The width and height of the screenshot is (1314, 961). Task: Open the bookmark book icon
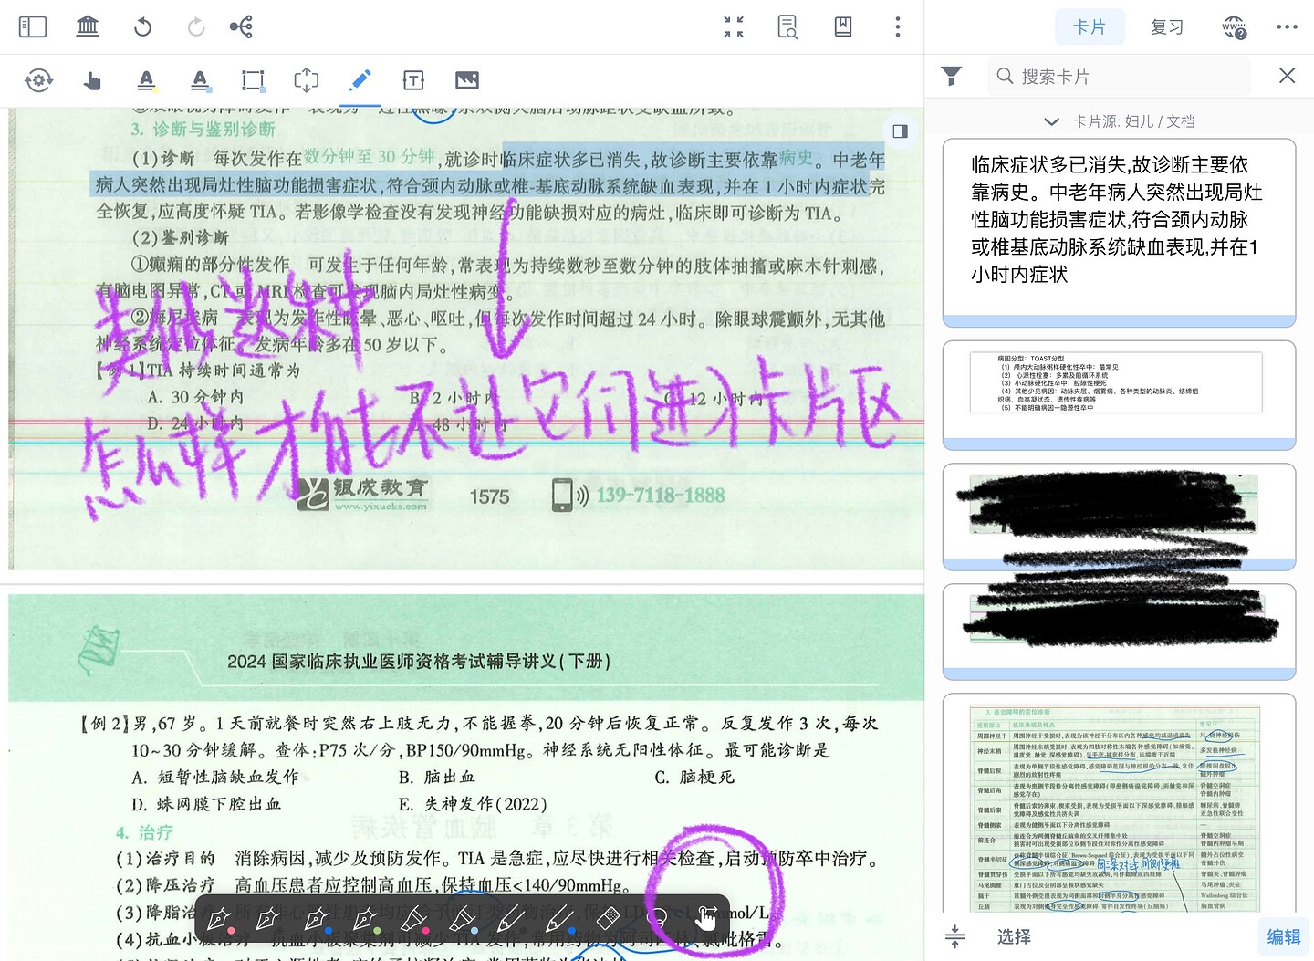point(843,26)
